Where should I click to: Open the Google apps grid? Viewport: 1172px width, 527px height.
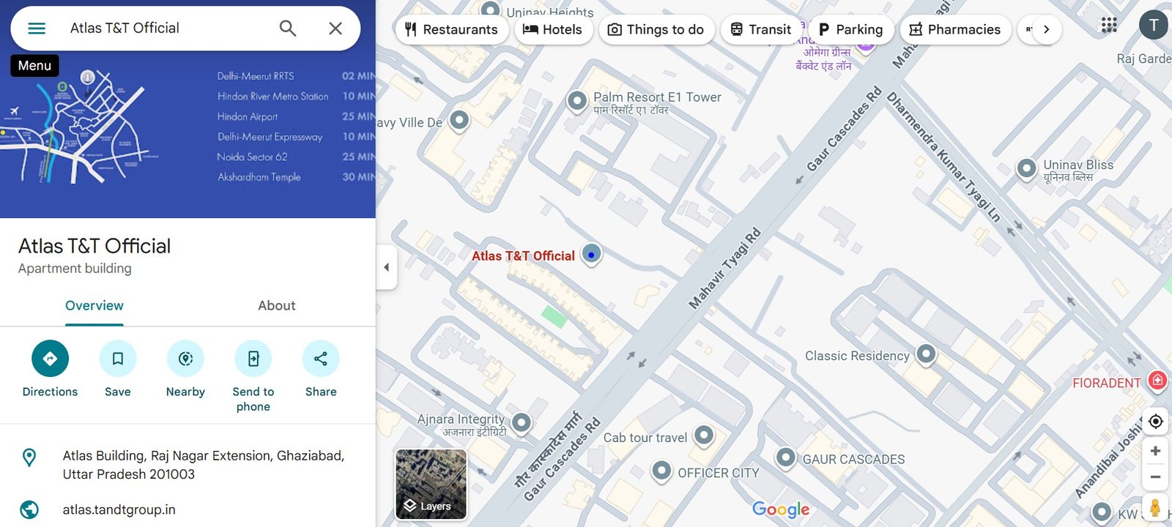(1109, 25)
